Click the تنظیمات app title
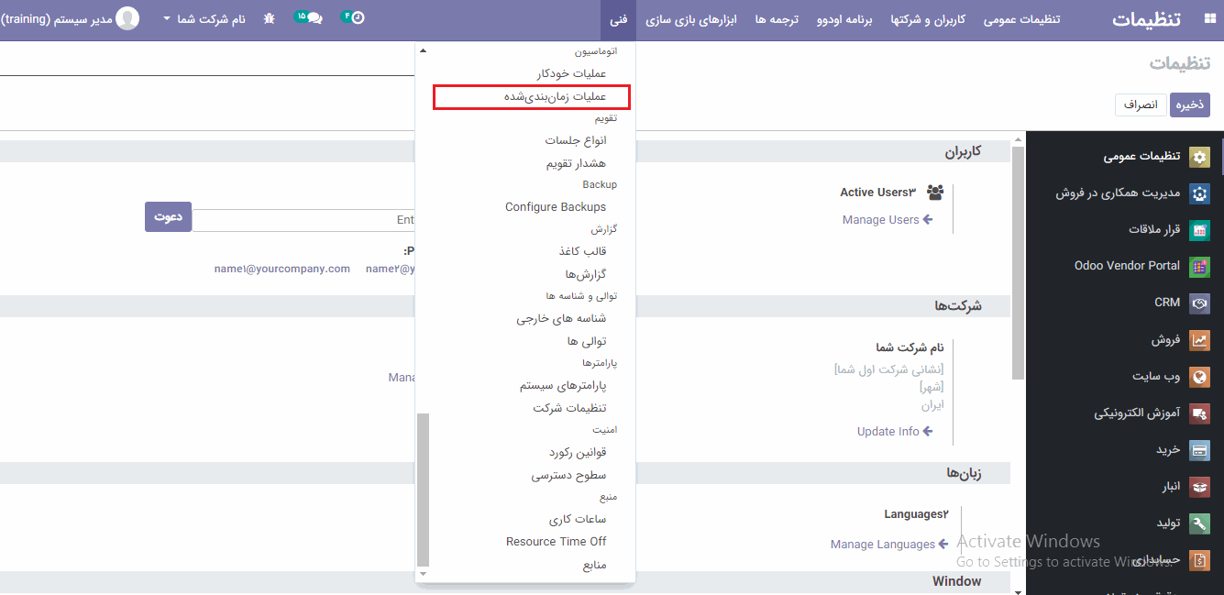The image size is (1224, 595). [1147, 19]
